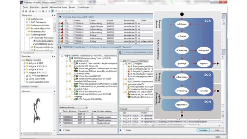Click the Produktkonfiguration folder icon

(x=29, y=28)
